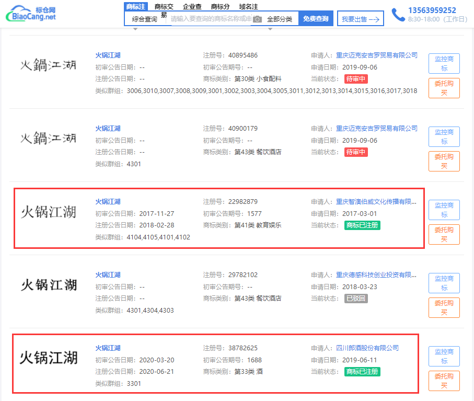
Task: Click 委托购买 for registration 22982879
Action: pos(444,234)
